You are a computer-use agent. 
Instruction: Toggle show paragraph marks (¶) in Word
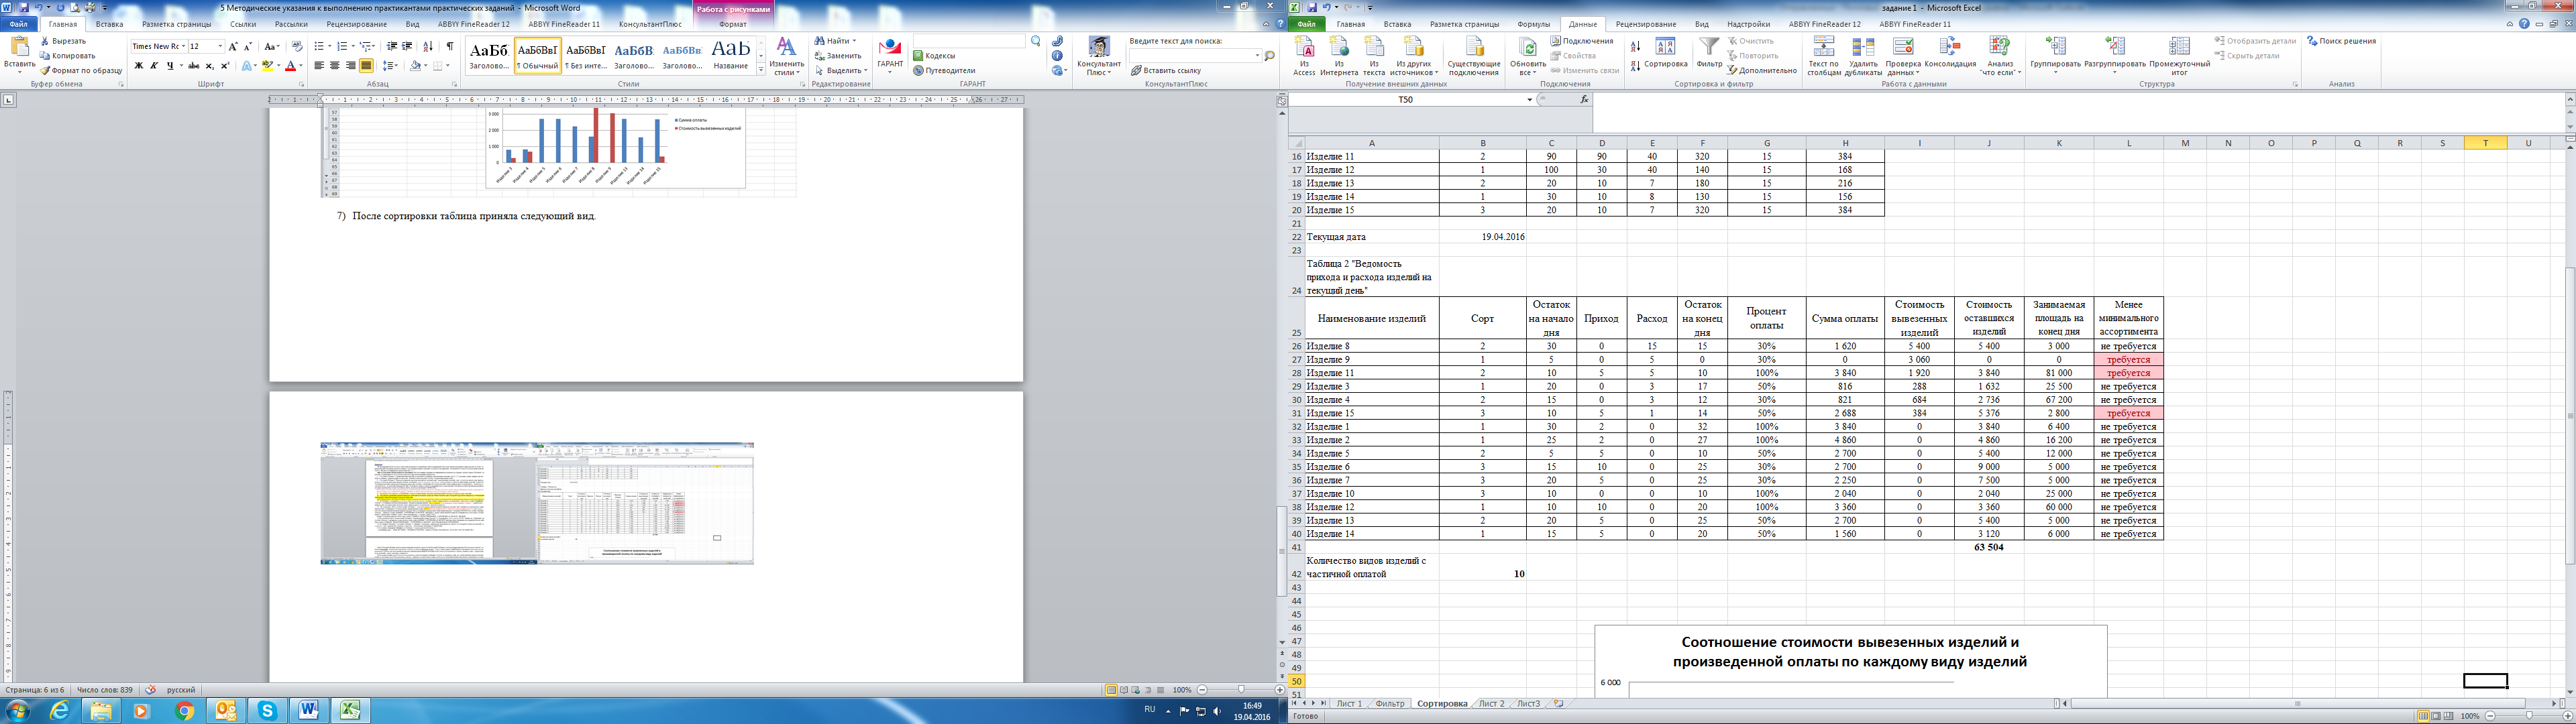tap(450, 47)
